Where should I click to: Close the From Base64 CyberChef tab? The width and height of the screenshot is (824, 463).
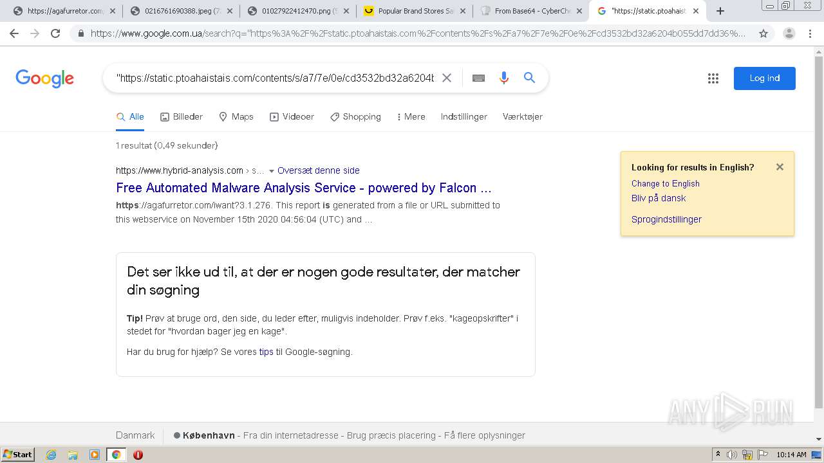pos(579,11)
